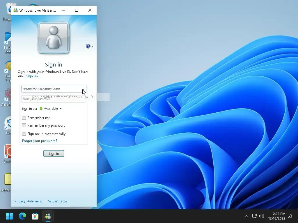Click the Enter your password field
Screen dimensions: 298x223
[x=54, y=99]
